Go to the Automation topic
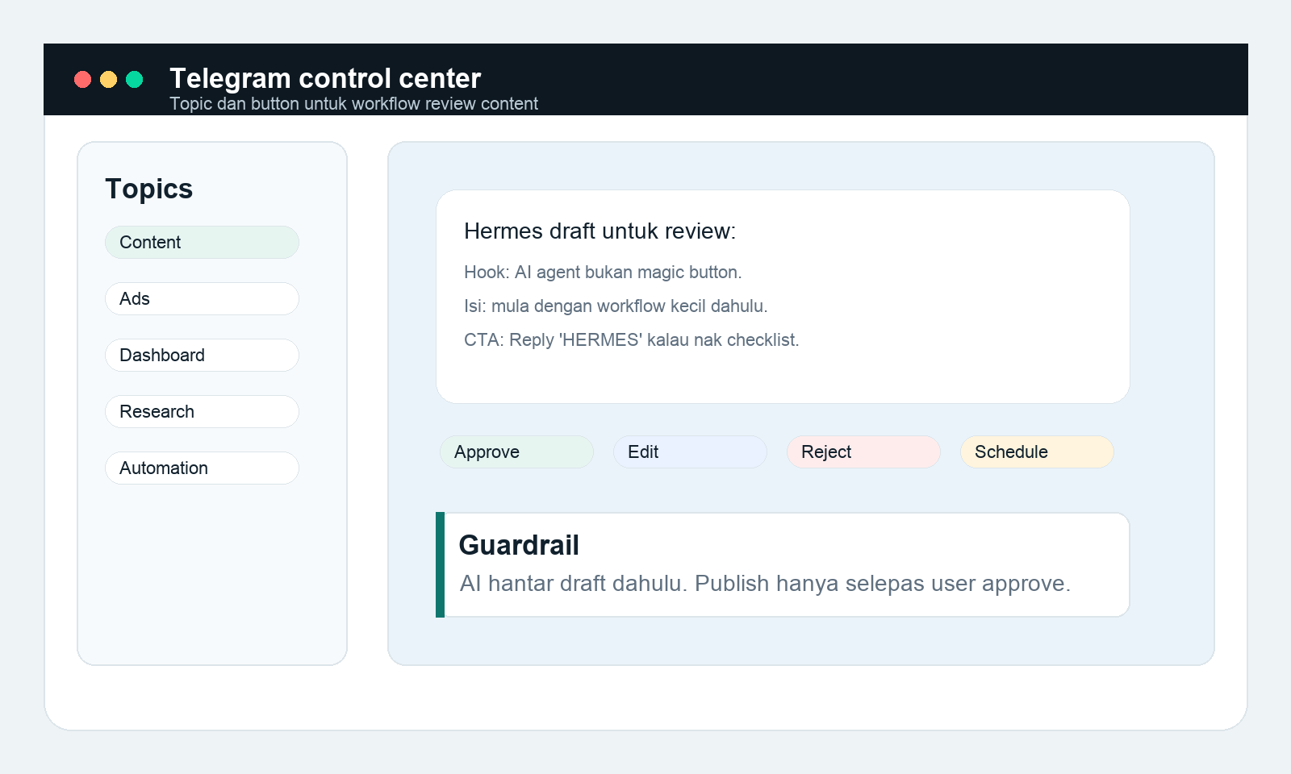Viewport: 1291px width, 774px height. 202,468
